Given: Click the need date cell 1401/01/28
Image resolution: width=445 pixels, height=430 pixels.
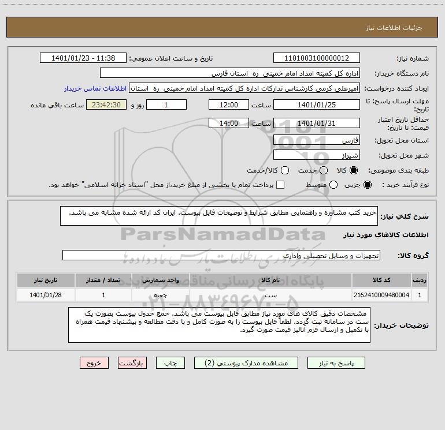Looking at the screenshot, I should [x=46, y=295].
